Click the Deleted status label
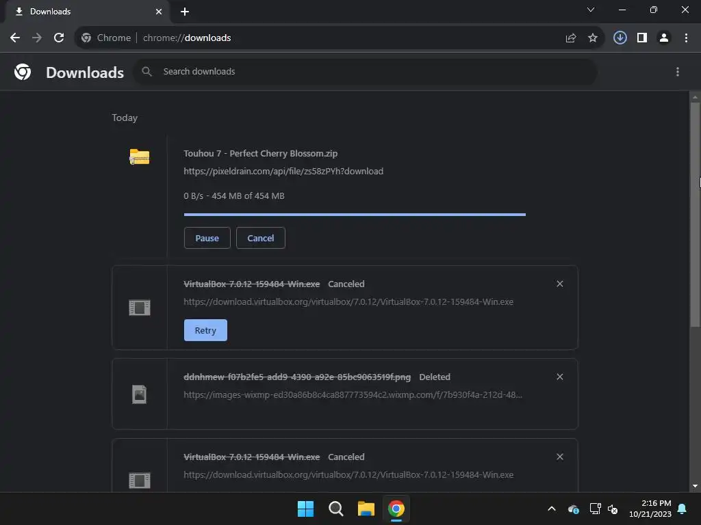The image size is (701, 525). coord(435,377)
